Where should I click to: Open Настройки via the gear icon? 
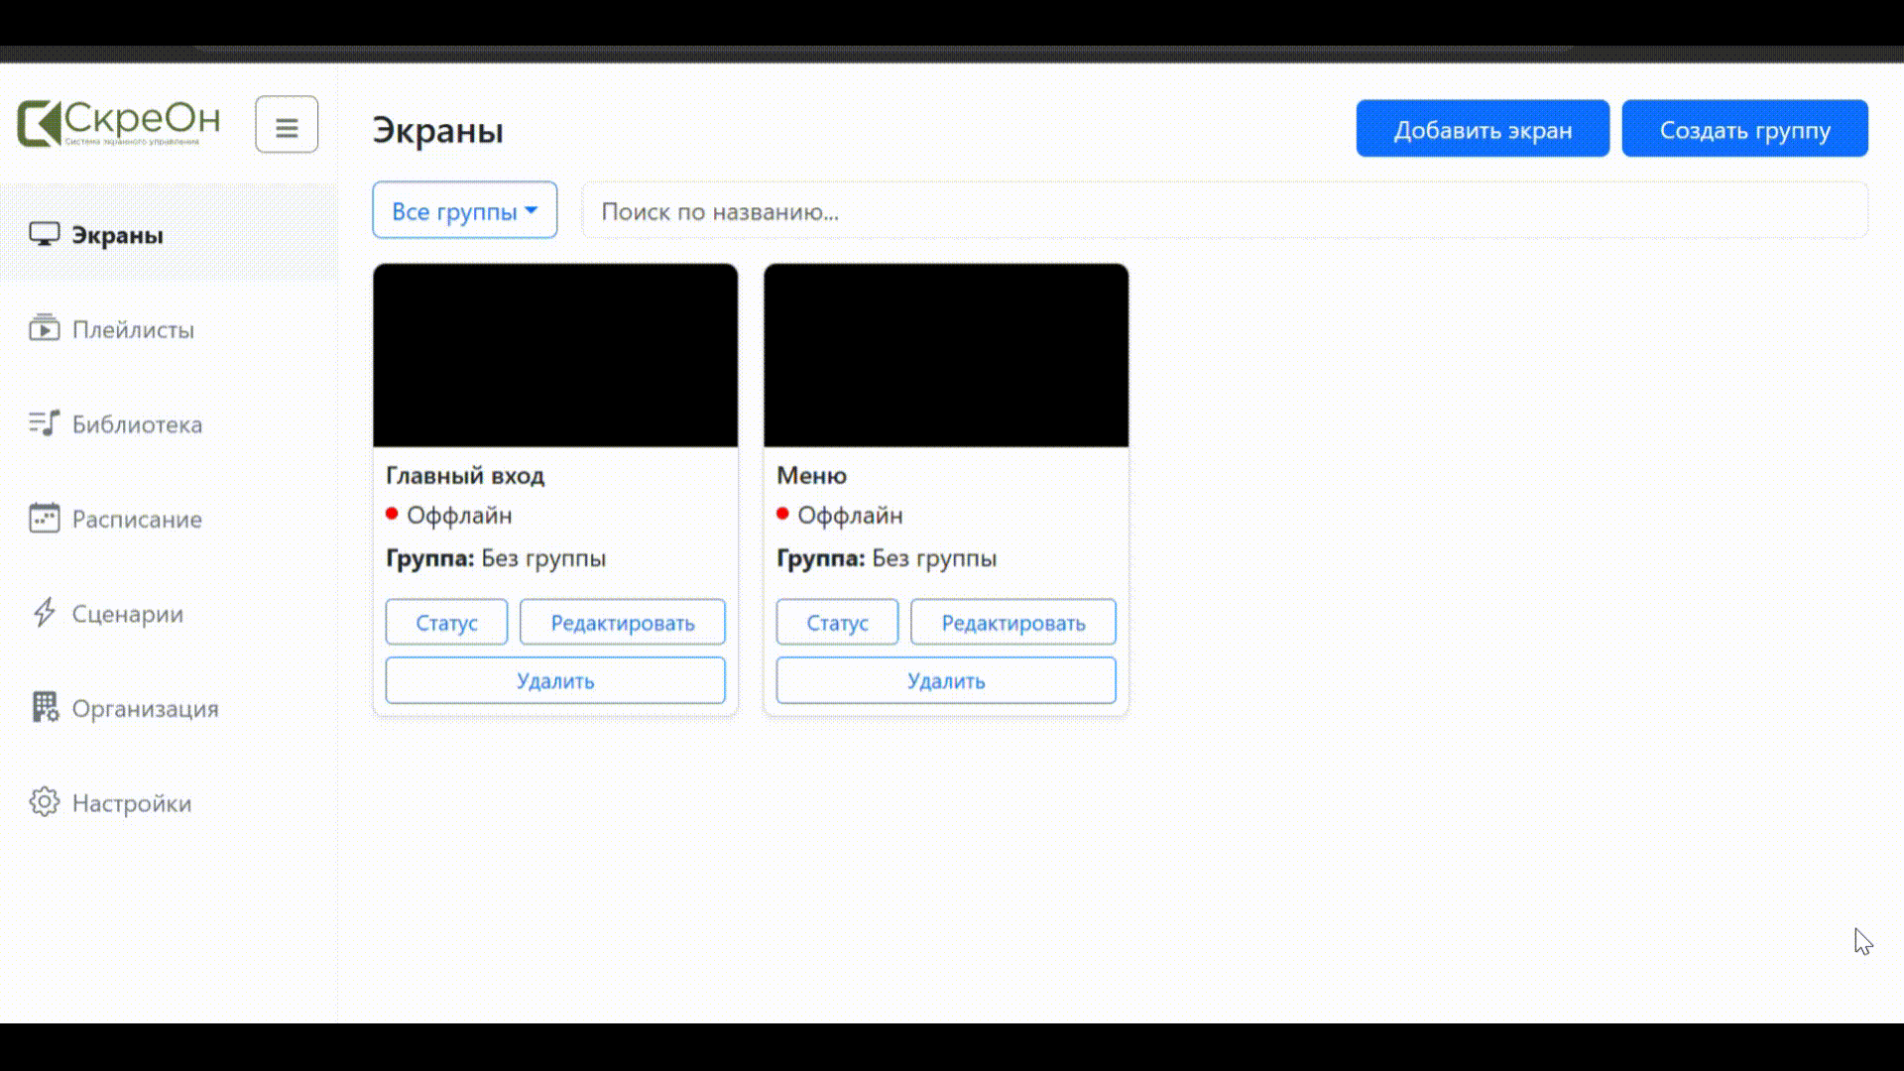[44, 802]
